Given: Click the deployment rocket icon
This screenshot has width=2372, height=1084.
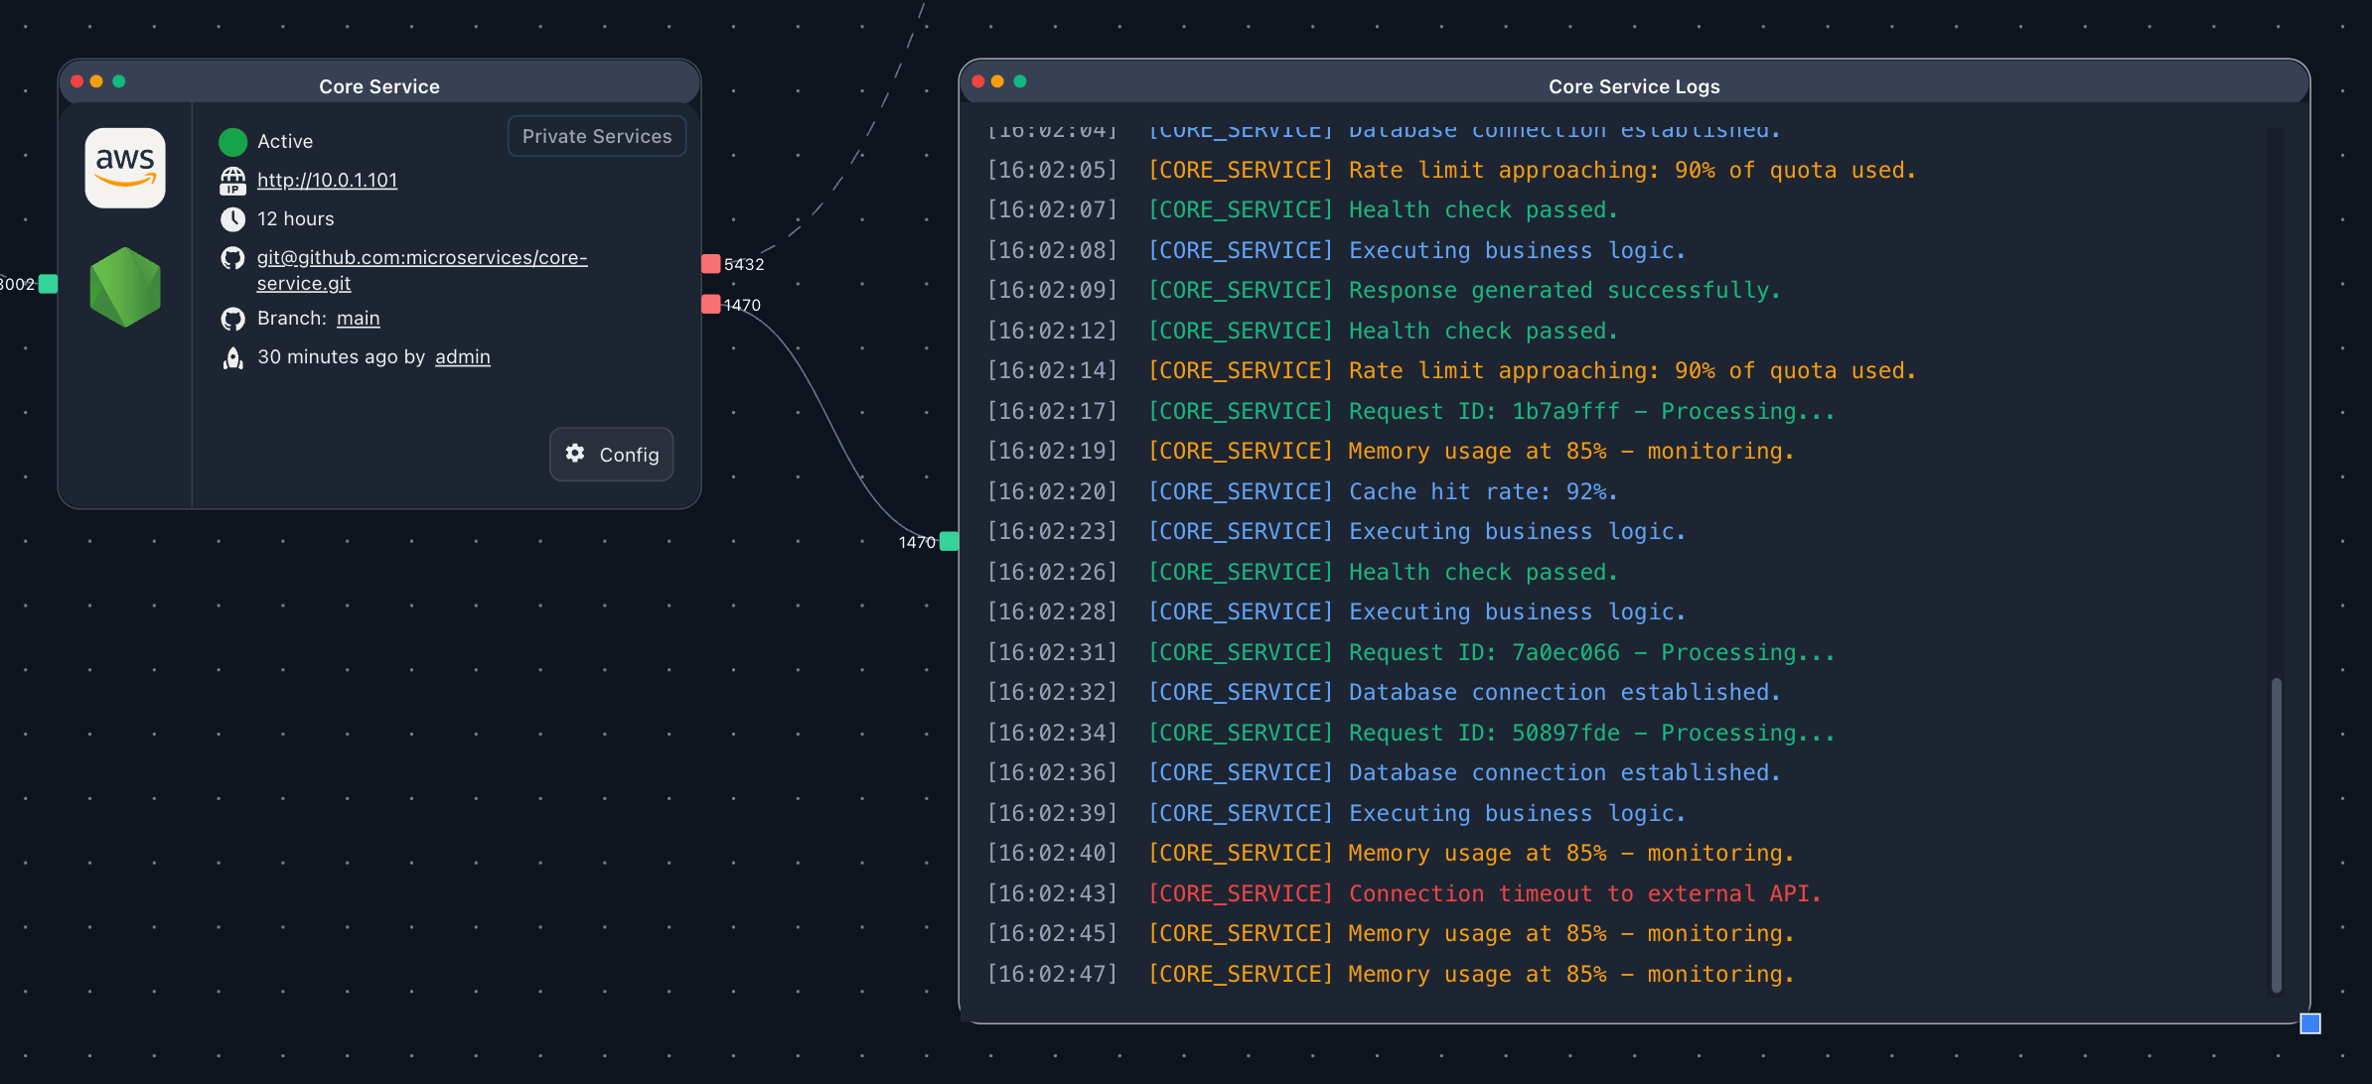Looking at the screenshot, I should pos(232,357).
